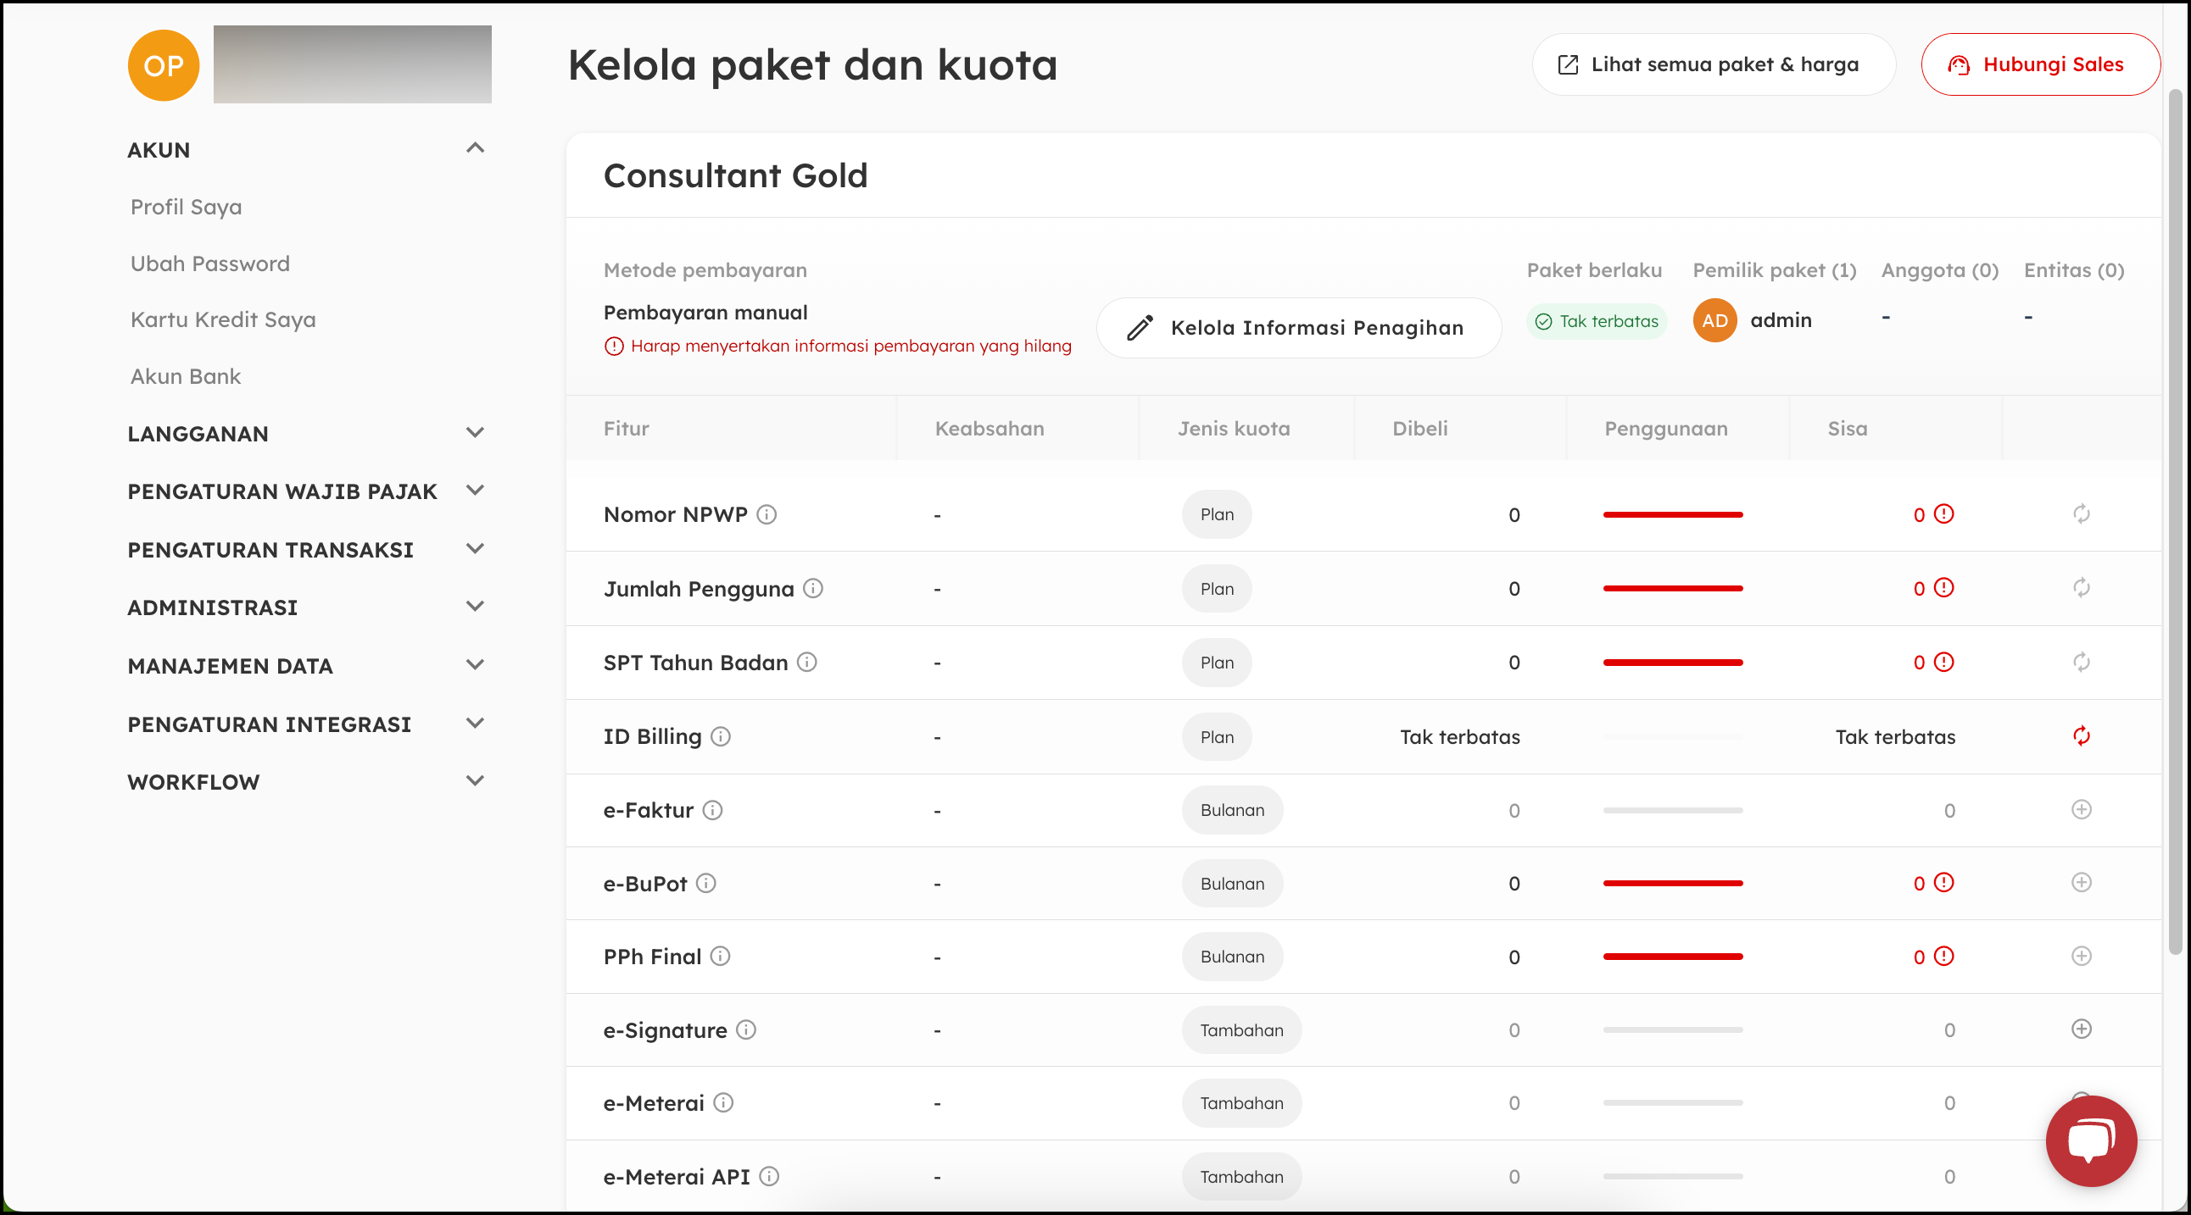The image size is (2191, 1215).
Task: Open Profil Saya menu item
Action: (x=187, y=207)
